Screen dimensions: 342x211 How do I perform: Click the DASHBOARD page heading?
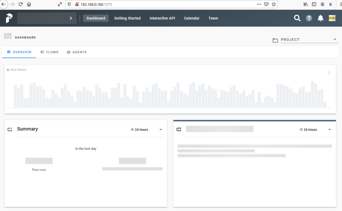(x=25, y=38)
